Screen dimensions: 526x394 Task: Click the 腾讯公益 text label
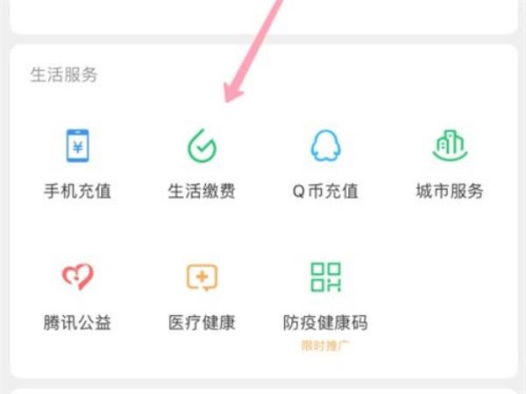point(77,322)
